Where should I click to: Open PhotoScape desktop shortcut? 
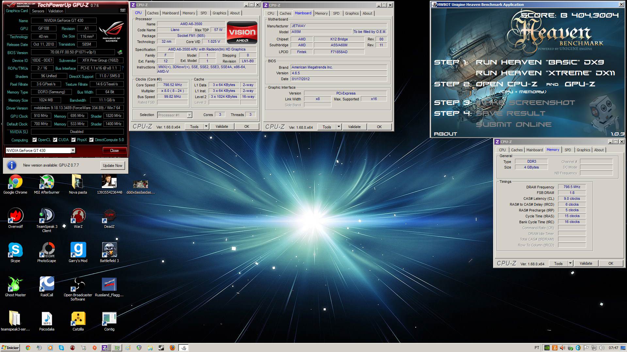coord(47,252)
